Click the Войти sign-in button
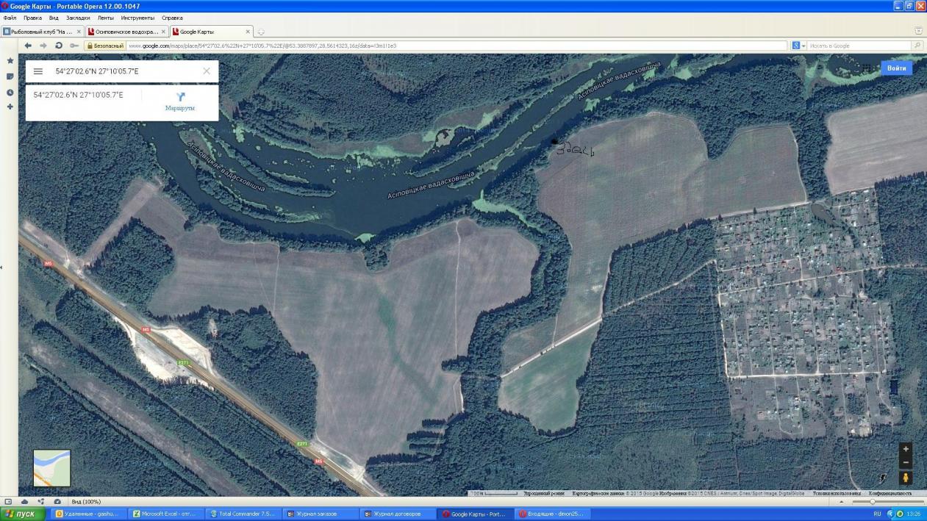The width and height of the screenshot is (927, 521). [896, 68]
